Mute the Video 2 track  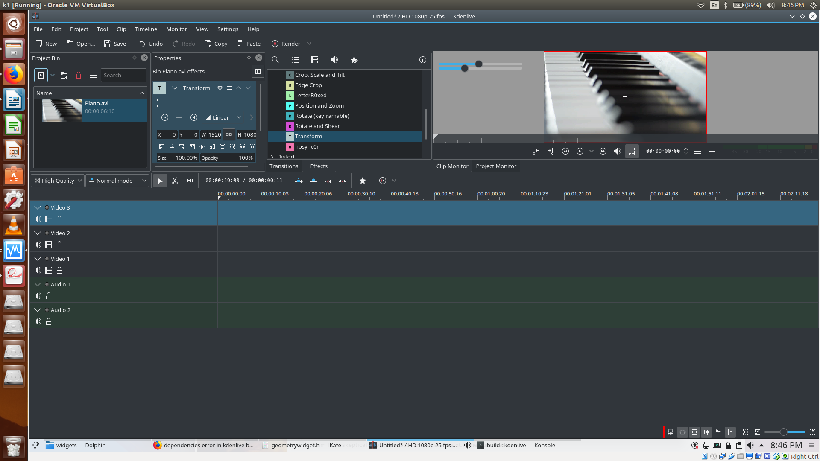click(x=38, y=245)
